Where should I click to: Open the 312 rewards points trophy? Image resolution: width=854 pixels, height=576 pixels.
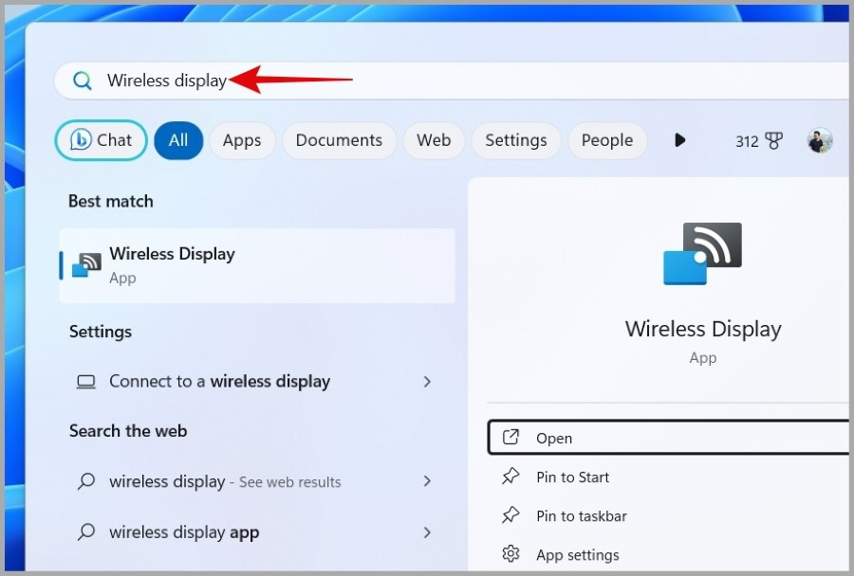pyautogui.click(x=759, y=141)
